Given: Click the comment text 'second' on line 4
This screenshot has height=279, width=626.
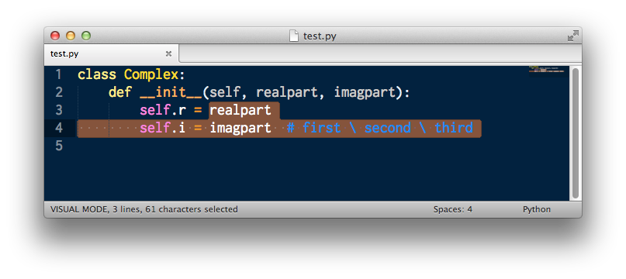Looking at the screenshot, I should (387, 128).
